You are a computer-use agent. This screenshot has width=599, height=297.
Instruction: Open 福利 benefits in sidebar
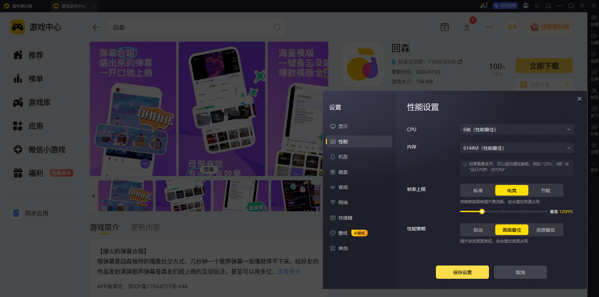[29, 173]
